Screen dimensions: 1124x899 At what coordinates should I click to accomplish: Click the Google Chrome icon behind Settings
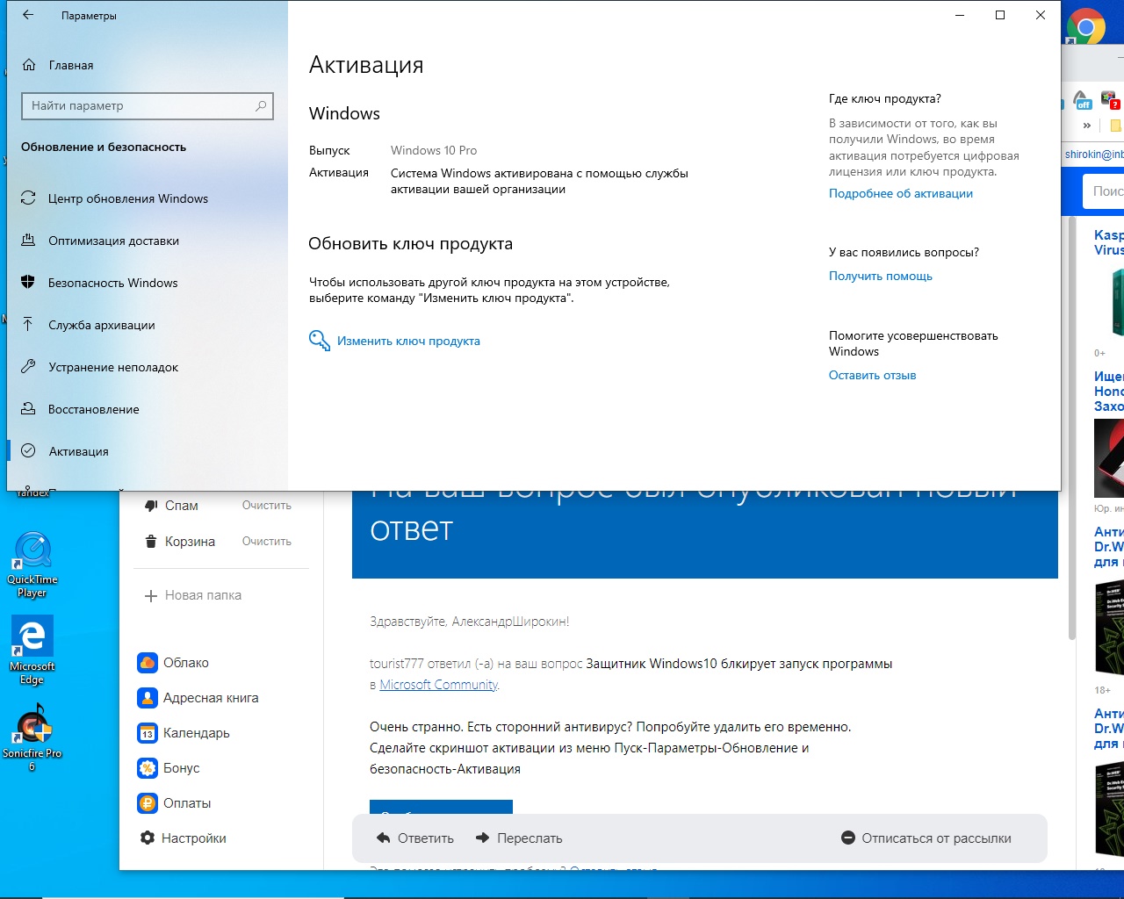pyautogui.click(x=1086, y=27)
